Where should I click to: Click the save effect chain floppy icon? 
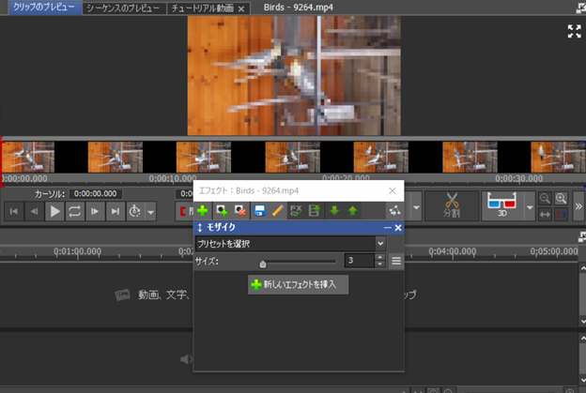(x=259, y=211)
